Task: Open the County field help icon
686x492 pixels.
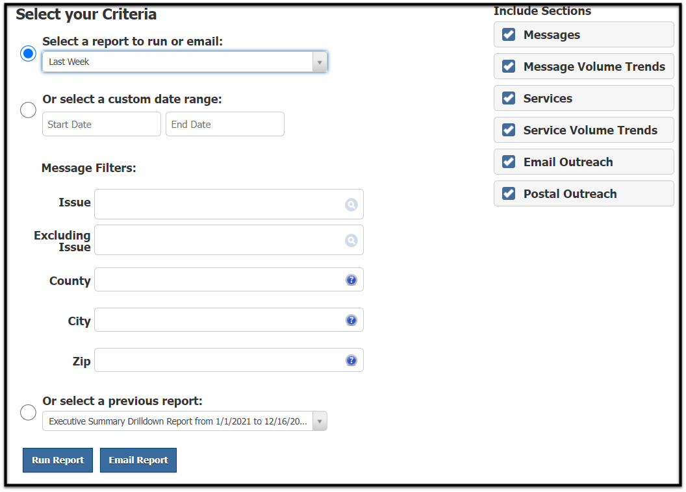Action: tap(351, 280)
